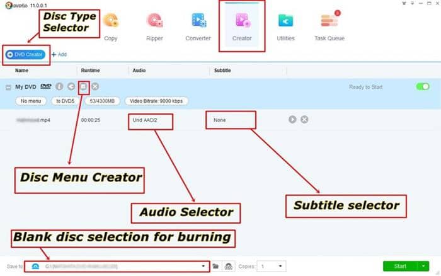
Task: Click the 53/4300MB size pill
Action: coord(102,101)
